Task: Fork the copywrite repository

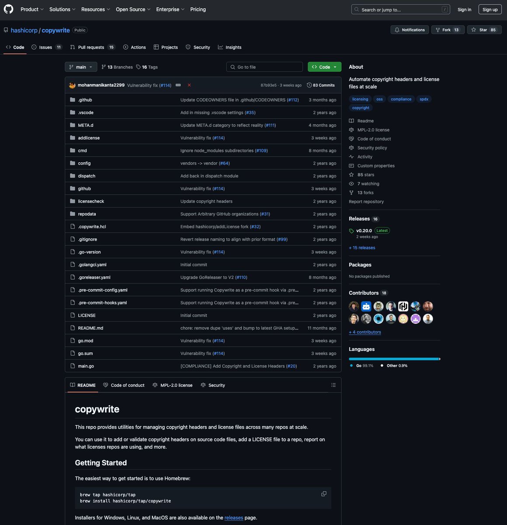Action: pos(448,30)
